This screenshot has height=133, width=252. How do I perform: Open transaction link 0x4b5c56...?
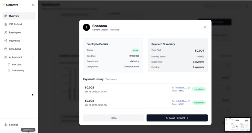click(x=181, y=101)
